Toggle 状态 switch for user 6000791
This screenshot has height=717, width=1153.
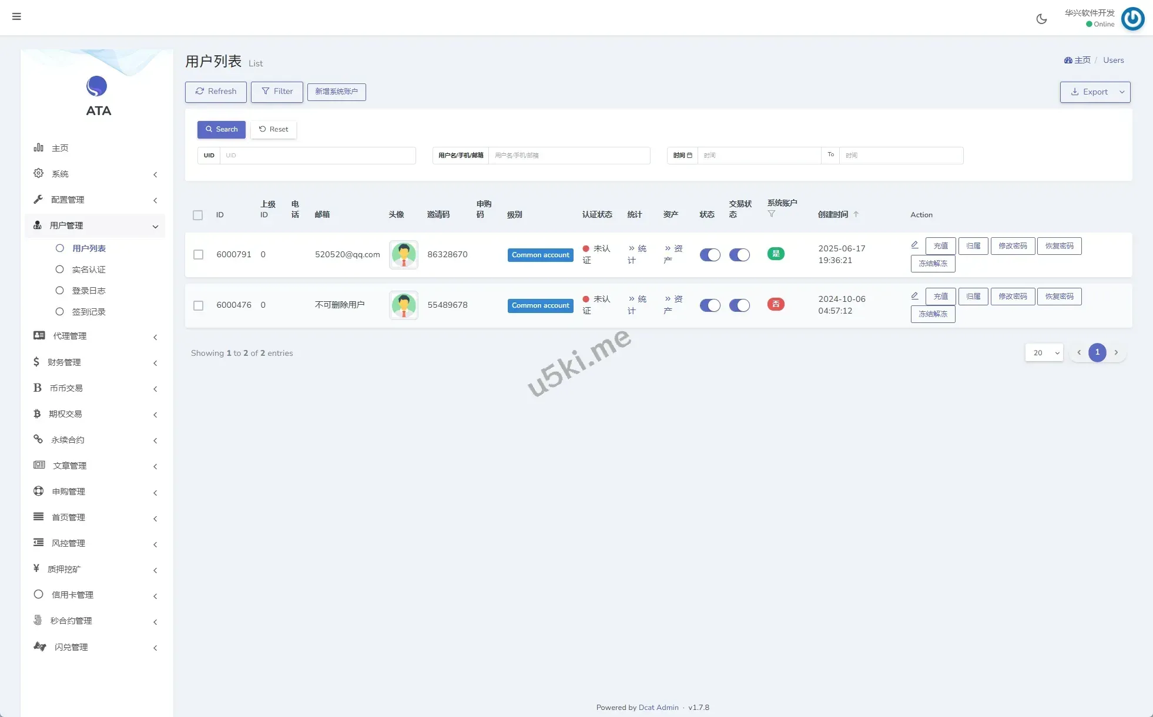710,255
